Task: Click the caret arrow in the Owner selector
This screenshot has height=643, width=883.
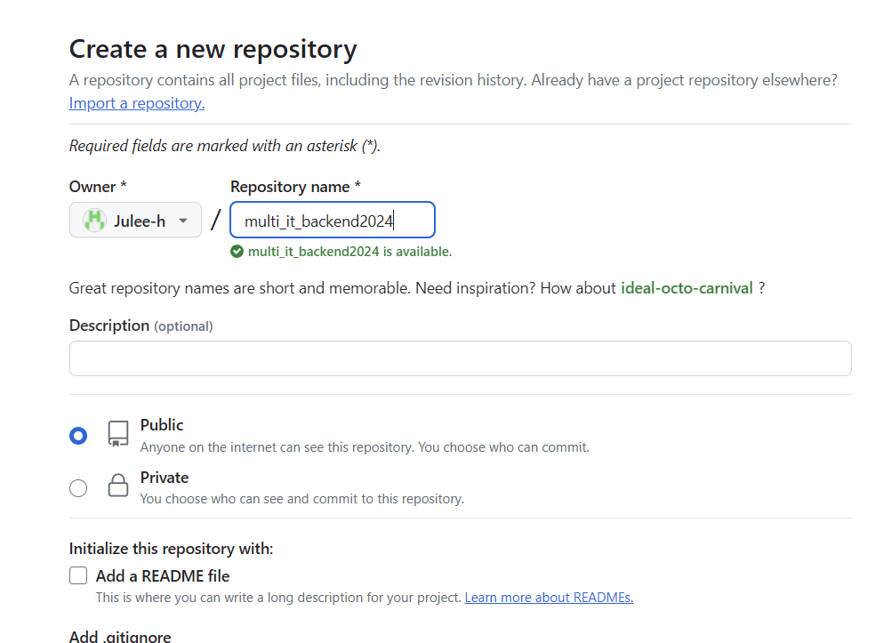Action: point(183,221)
